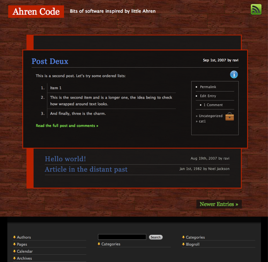Click the arrow icon beside Blogroll
The image size is (268, 262).
click(183, 244)
